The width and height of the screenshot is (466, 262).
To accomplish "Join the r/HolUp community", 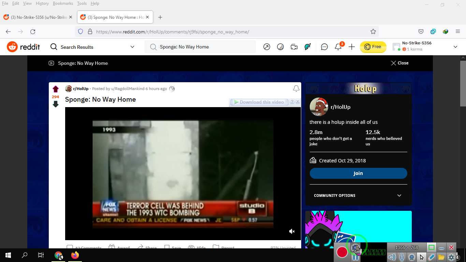I will (358, 173).
